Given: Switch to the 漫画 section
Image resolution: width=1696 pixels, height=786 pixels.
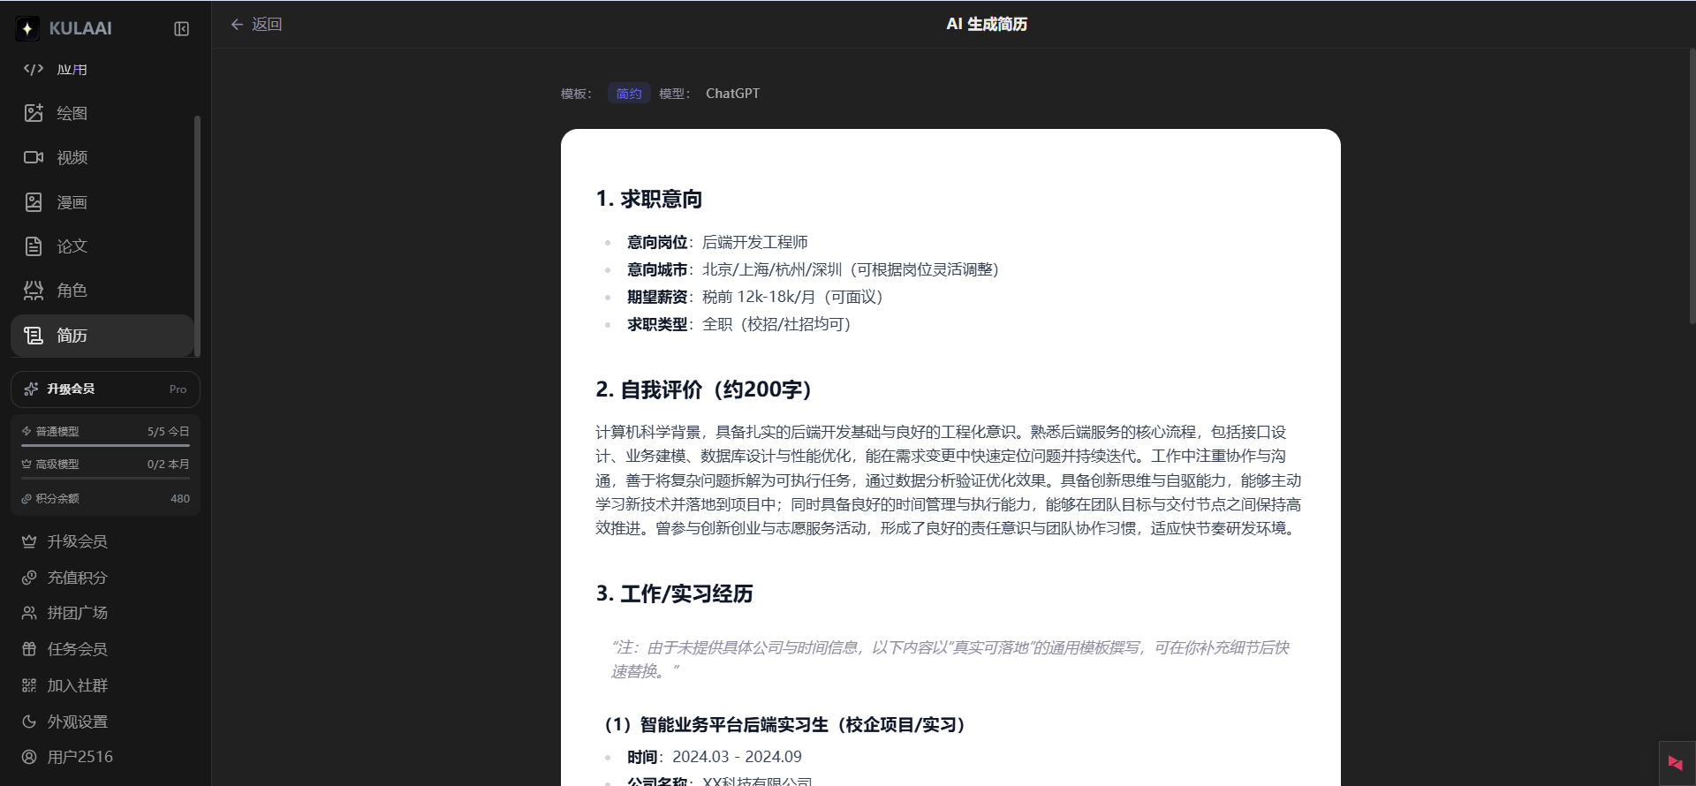Looking at the screenshot, I should coord(102,202).
